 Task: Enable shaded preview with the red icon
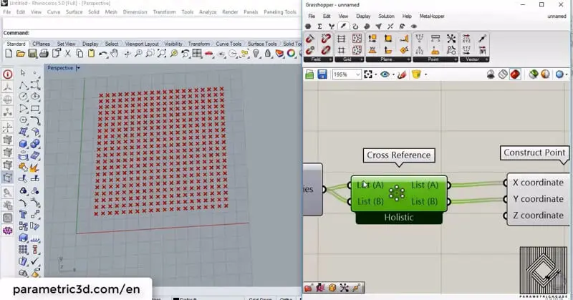tap(515, 74)
